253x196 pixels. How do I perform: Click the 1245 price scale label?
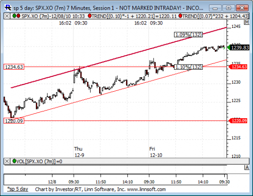tap(236, 26)
